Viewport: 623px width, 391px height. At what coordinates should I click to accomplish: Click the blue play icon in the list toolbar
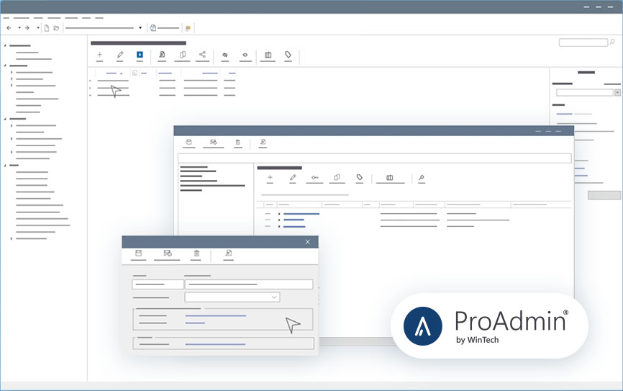click(140, 55)
